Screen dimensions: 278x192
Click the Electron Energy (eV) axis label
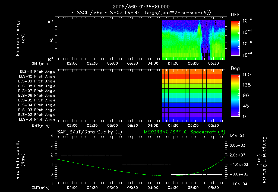click(20, 38)
